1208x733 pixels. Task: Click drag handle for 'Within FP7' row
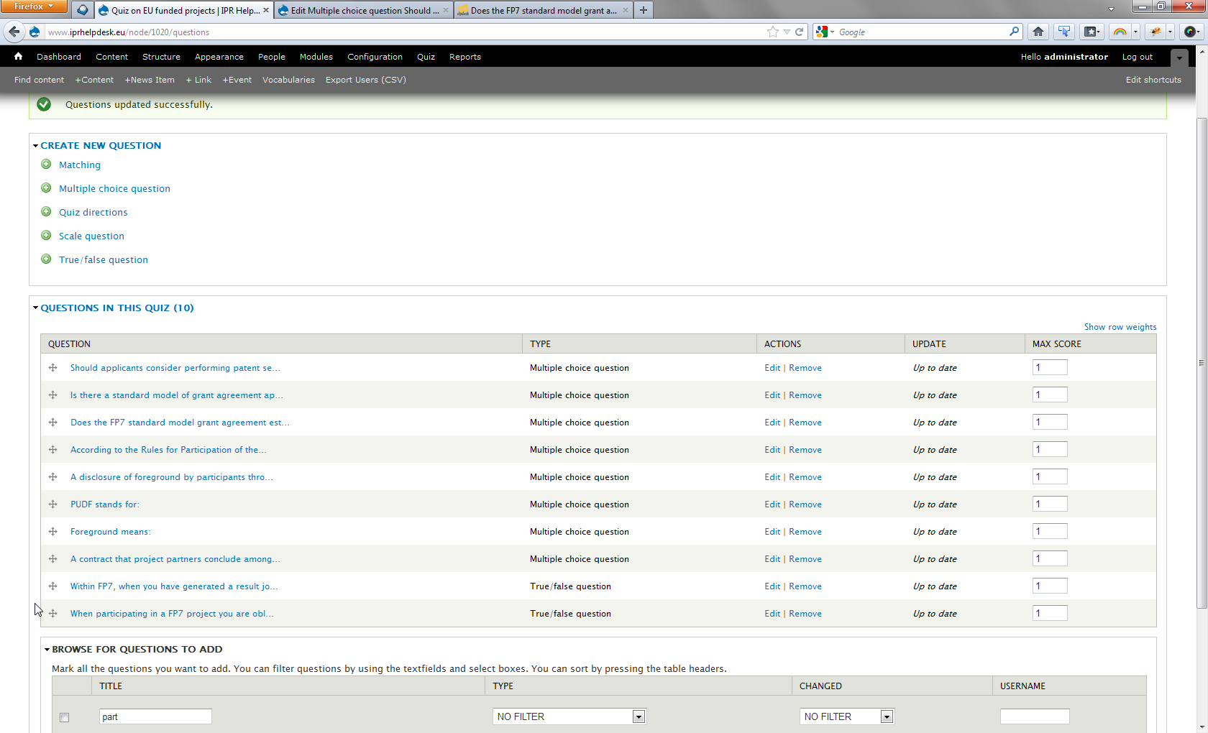(52, 586)
